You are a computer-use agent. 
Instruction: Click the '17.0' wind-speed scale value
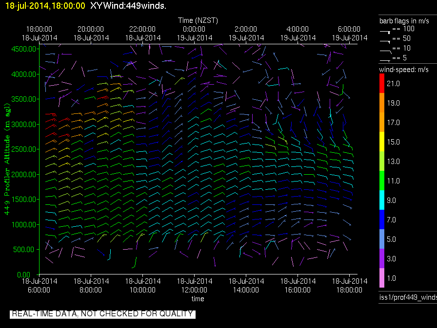point(393,123)
